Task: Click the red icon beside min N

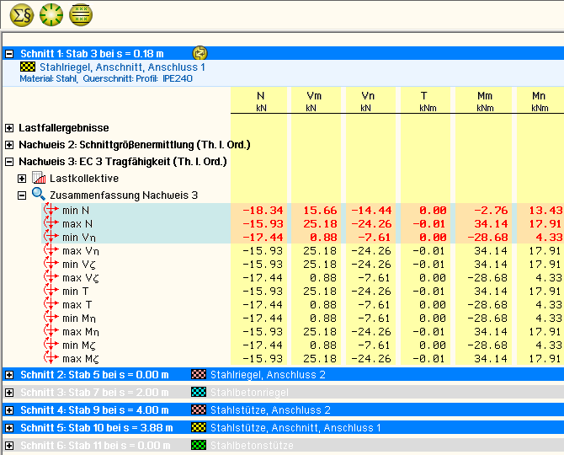Action: (50, 210)
